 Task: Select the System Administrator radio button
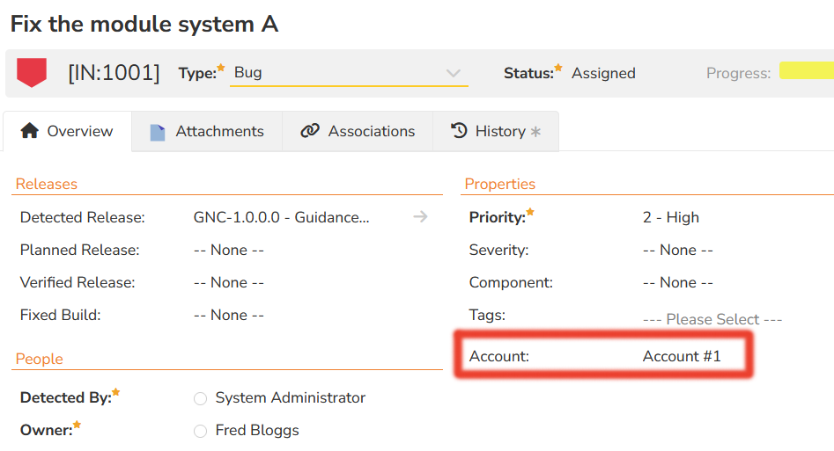[x=200, y=398]
